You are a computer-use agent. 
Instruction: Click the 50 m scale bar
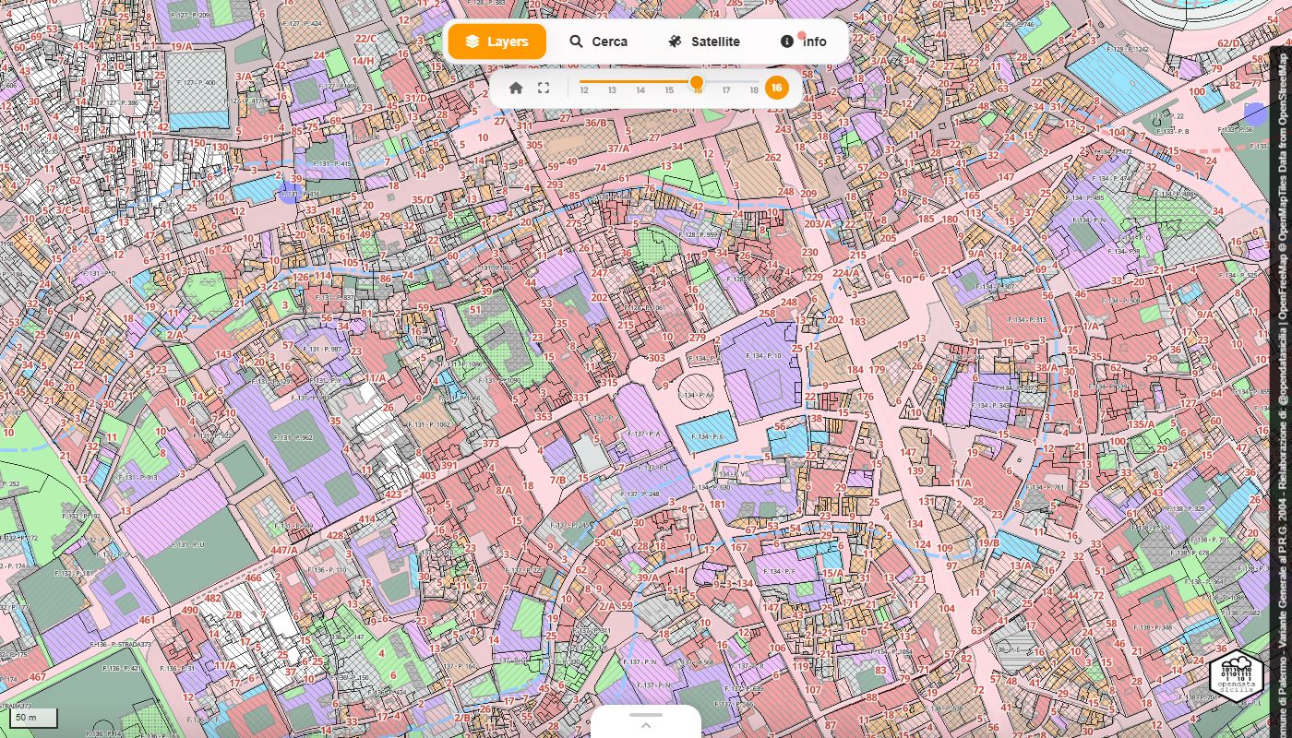pyautogui.click(x=33, y=718)
